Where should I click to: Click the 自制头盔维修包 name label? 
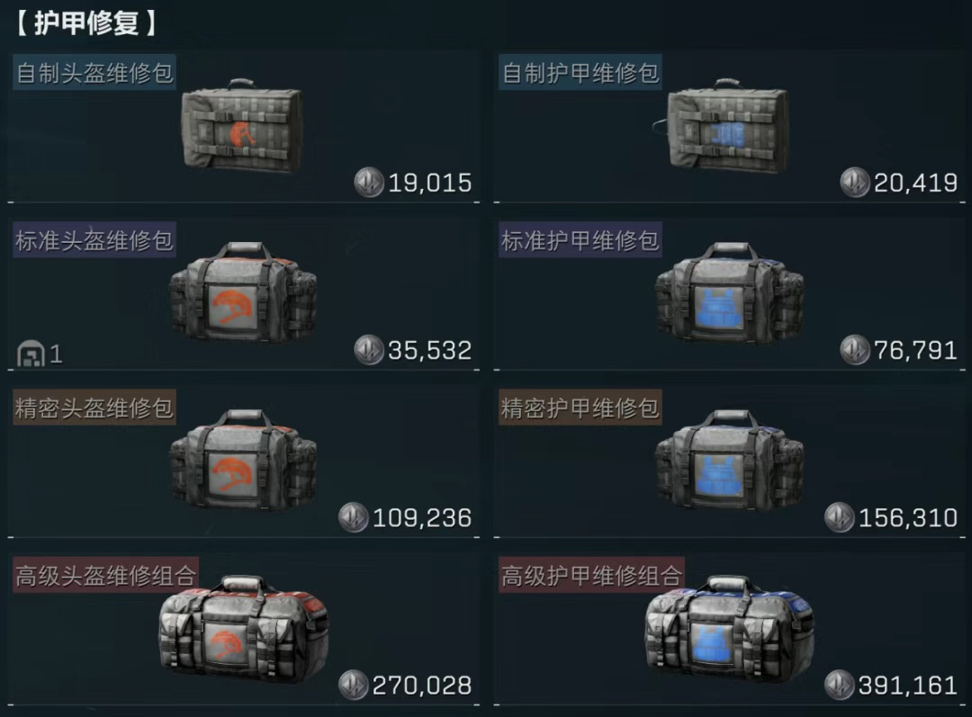94,73
